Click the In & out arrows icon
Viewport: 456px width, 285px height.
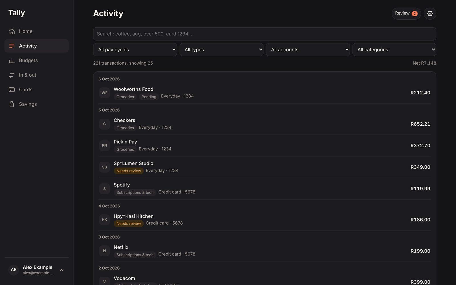tap(12, 75)
